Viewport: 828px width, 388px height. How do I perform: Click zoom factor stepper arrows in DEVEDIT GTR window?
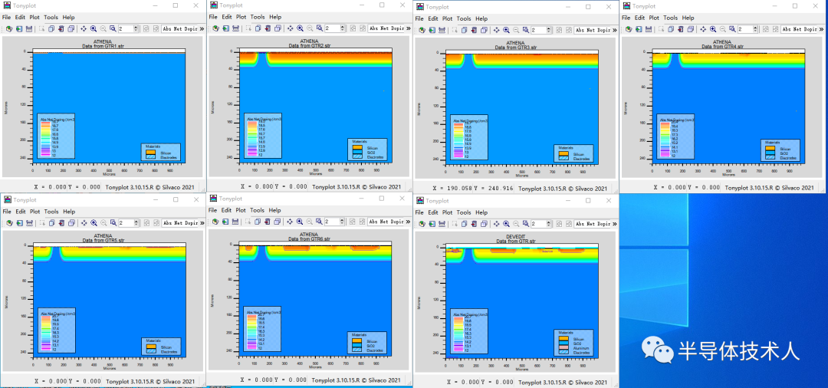click(549, 224)
